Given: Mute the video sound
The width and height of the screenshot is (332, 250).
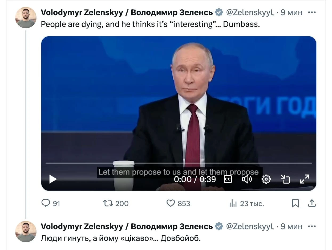Looking at the screenshot, I should 247,179.
